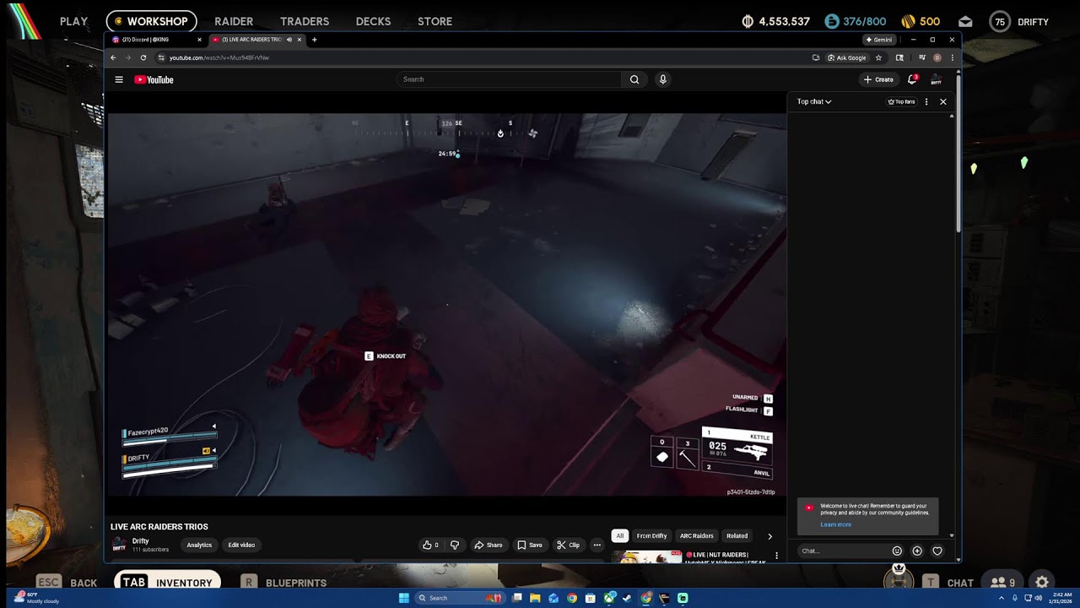Screen dimensions: 1080x608
Task: Open more actions ellipsis under video
Action: (x=597, y=545)
